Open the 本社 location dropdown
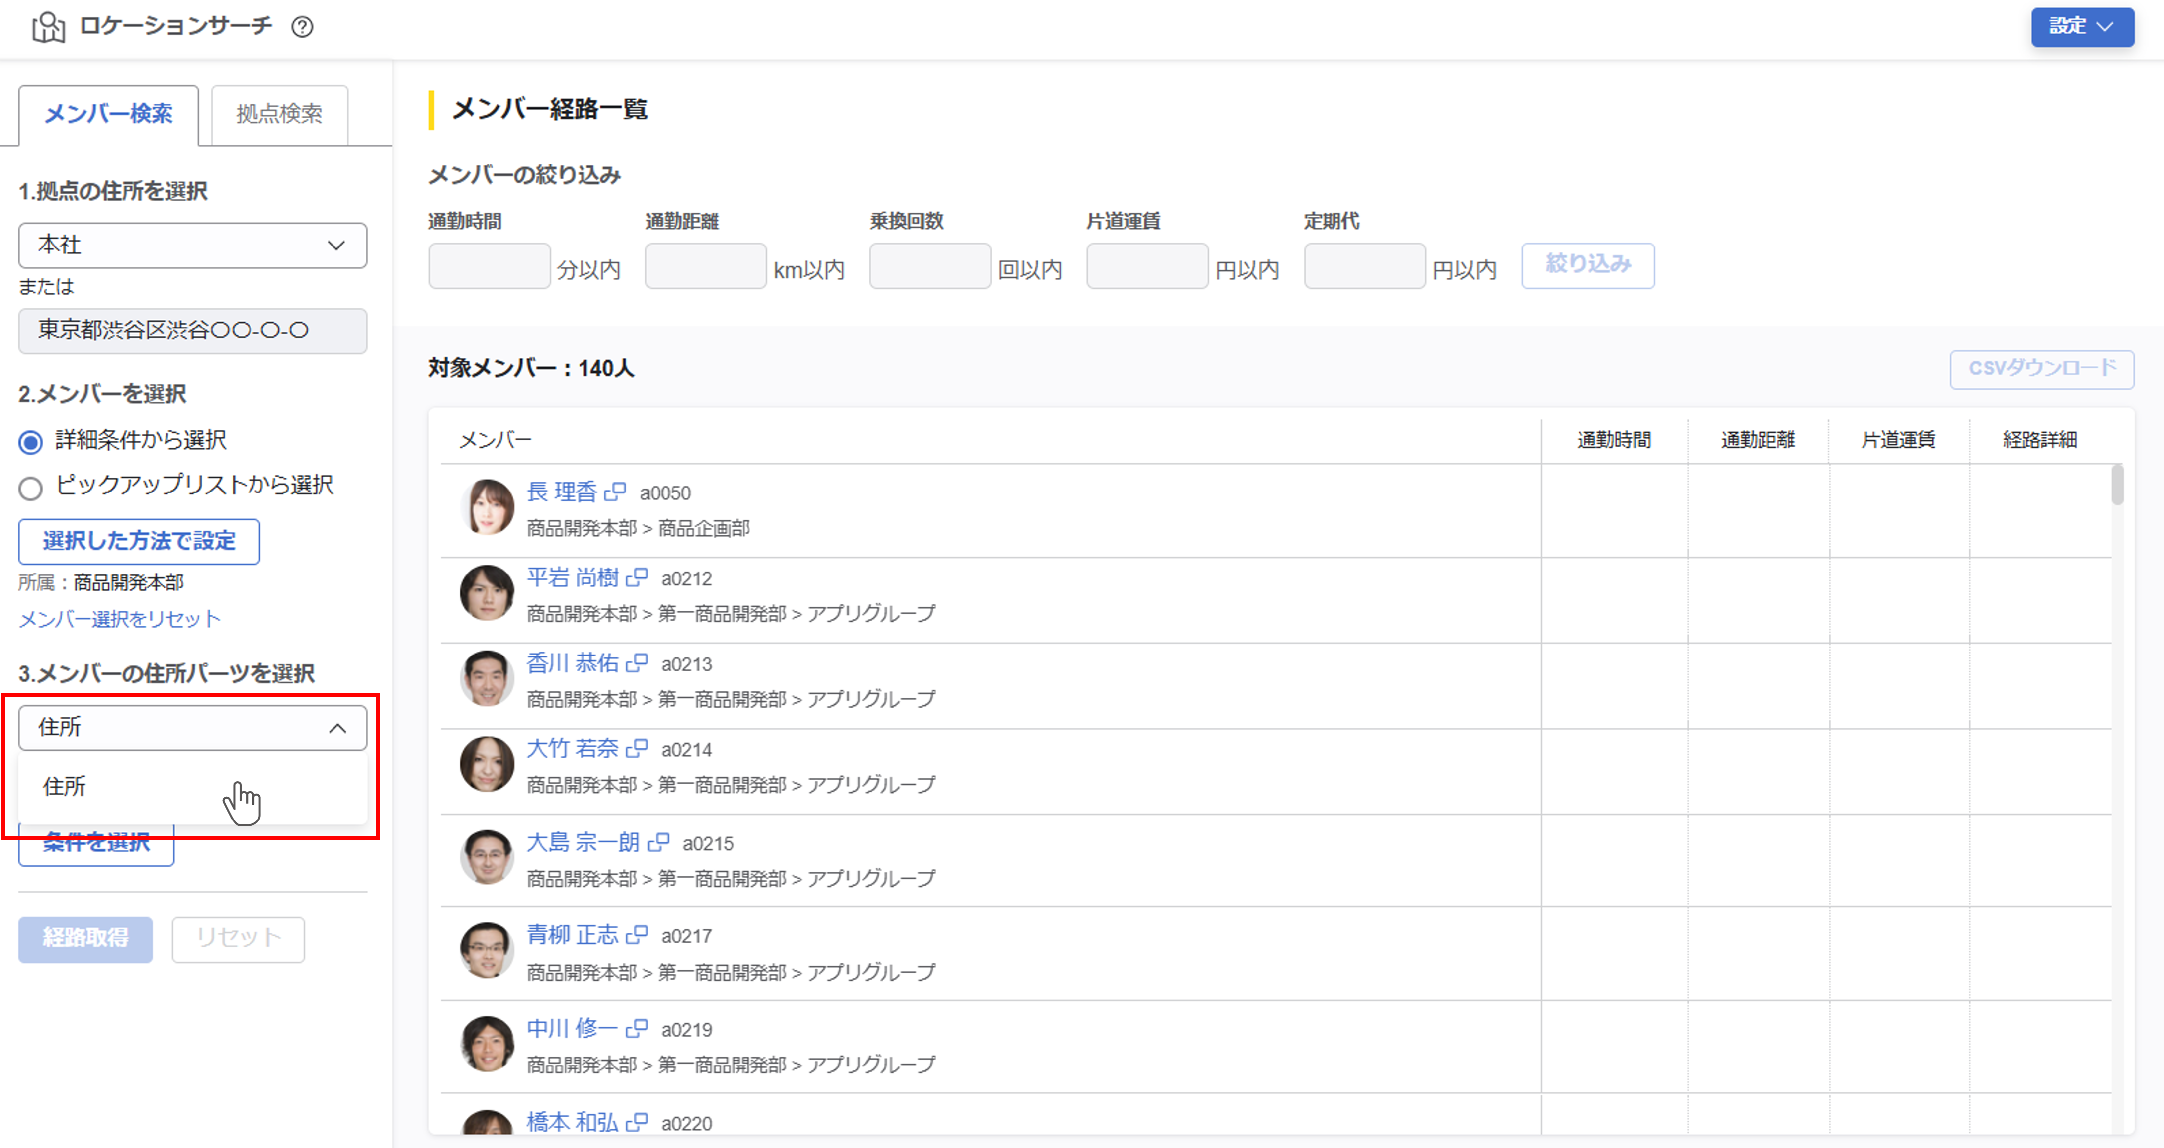The image size is (2164, 1148). (x=192, y=245)
